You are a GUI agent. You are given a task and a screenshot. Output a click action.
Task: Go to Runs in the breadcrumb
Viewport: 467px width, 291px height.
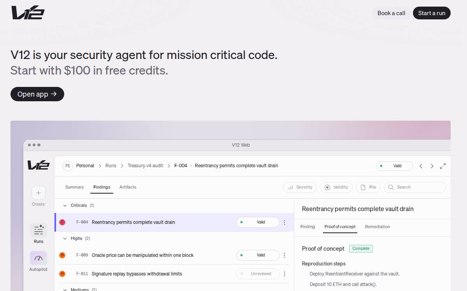coord(111,166)
